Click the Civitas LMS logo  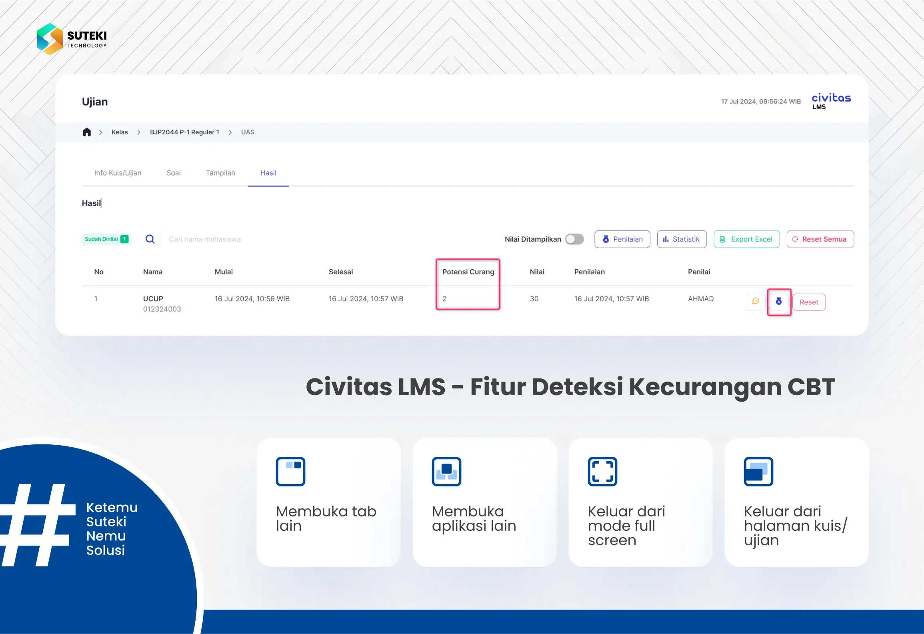831,101
